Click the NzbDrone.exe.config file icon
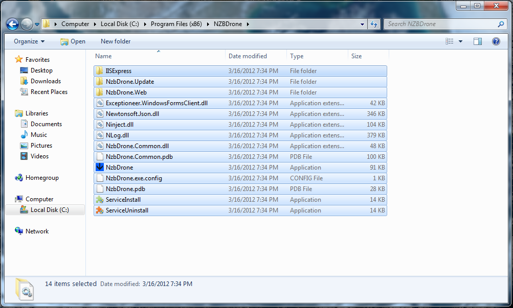 tap(100, 178)
